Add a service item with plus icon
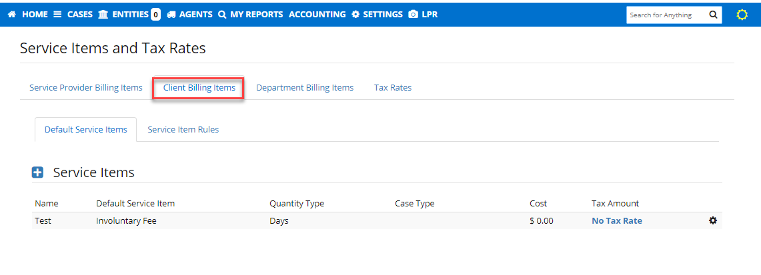This screenshot has height=275, width=761. click(37, 172)
